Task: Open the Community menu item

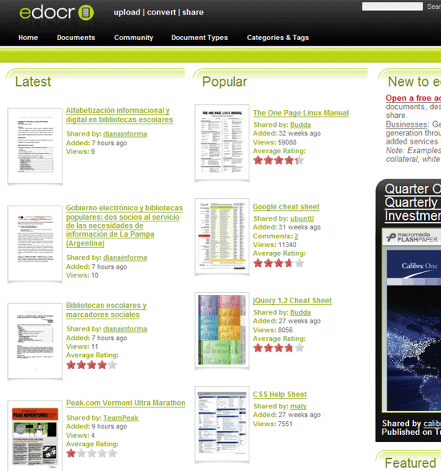Action: pyautogui.click(x=134, y=38)
